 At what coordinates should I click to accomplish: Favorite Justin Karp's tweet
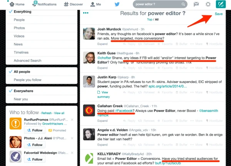click(x=165, y=92)
